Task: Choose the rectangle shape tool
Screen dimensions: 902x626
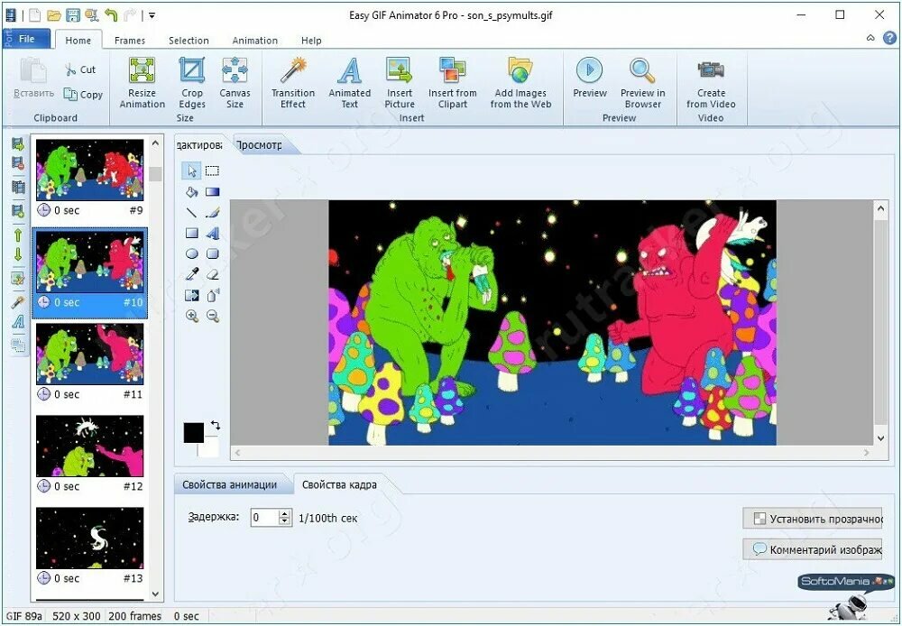Action: (191, 233)
